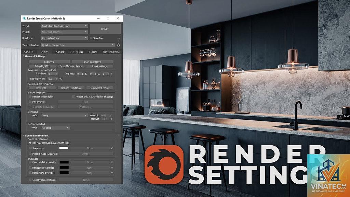Click the Single map white color swatch

[x=64, y=148]
